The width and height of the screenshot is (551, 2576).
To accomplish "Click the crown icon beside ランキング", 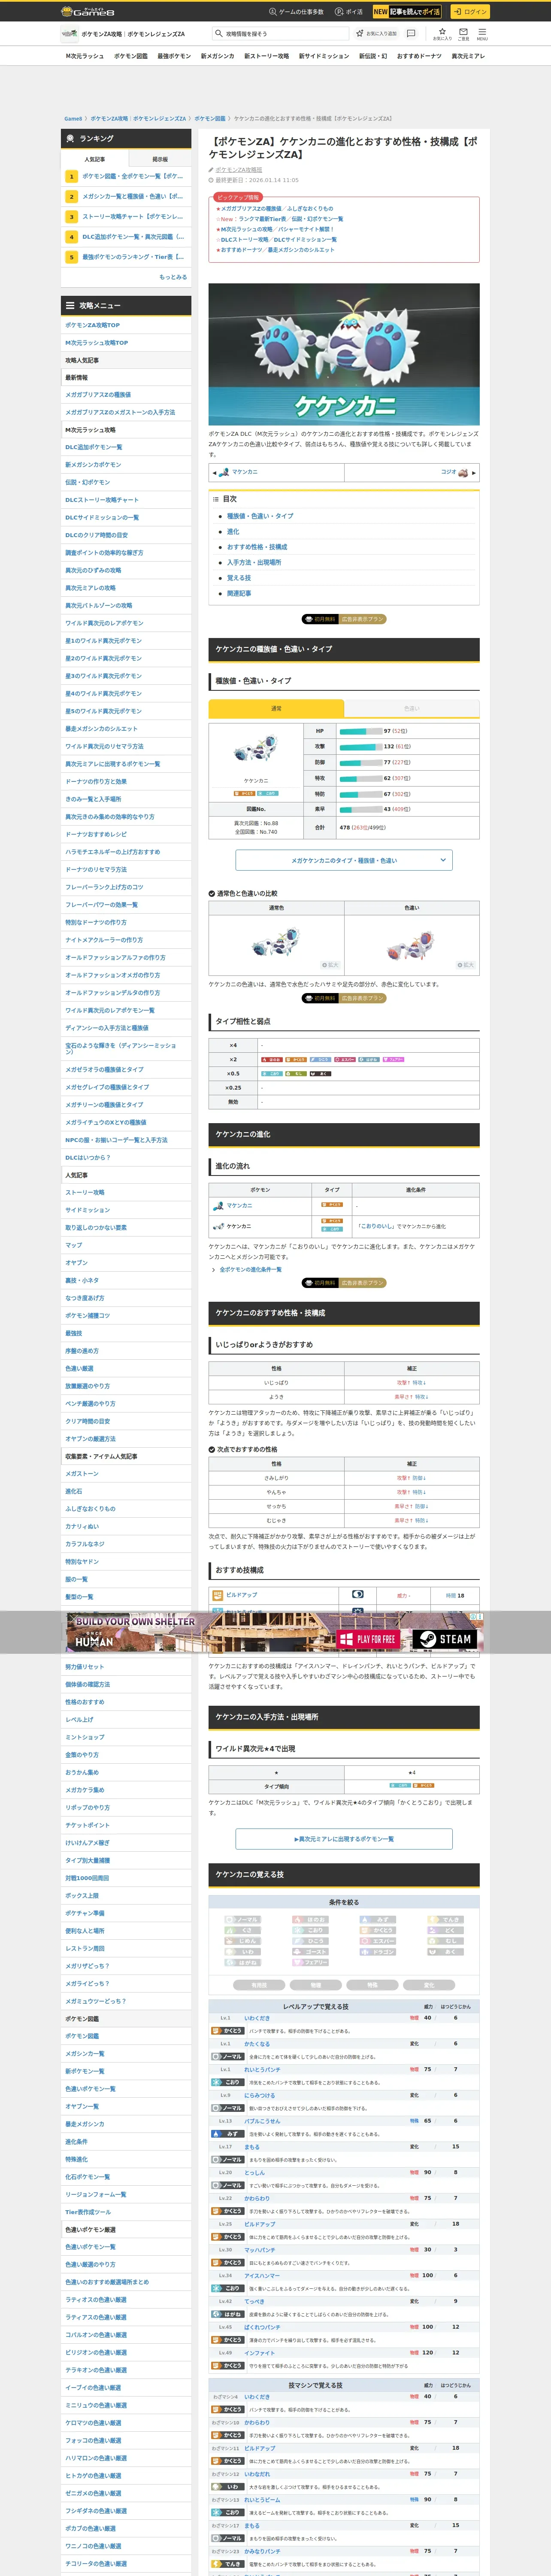I will [70, 138].
